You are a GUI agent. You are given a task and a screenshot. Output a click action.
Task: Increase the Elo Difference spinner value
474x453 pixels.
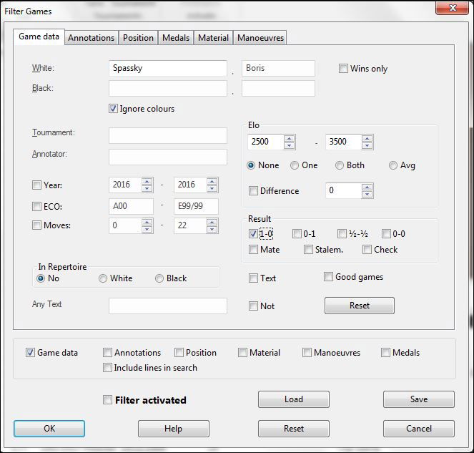[366, 187]
